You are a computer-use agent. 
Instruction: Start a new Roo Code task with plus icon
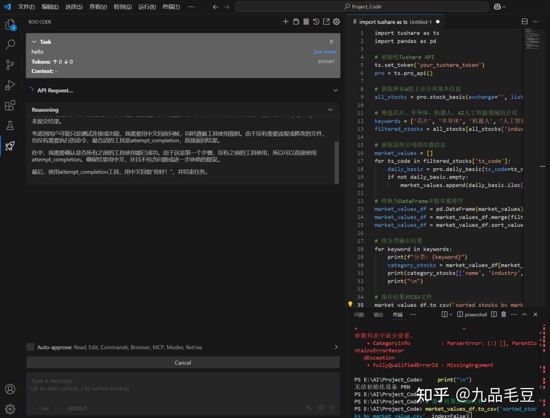pos(286,21)
